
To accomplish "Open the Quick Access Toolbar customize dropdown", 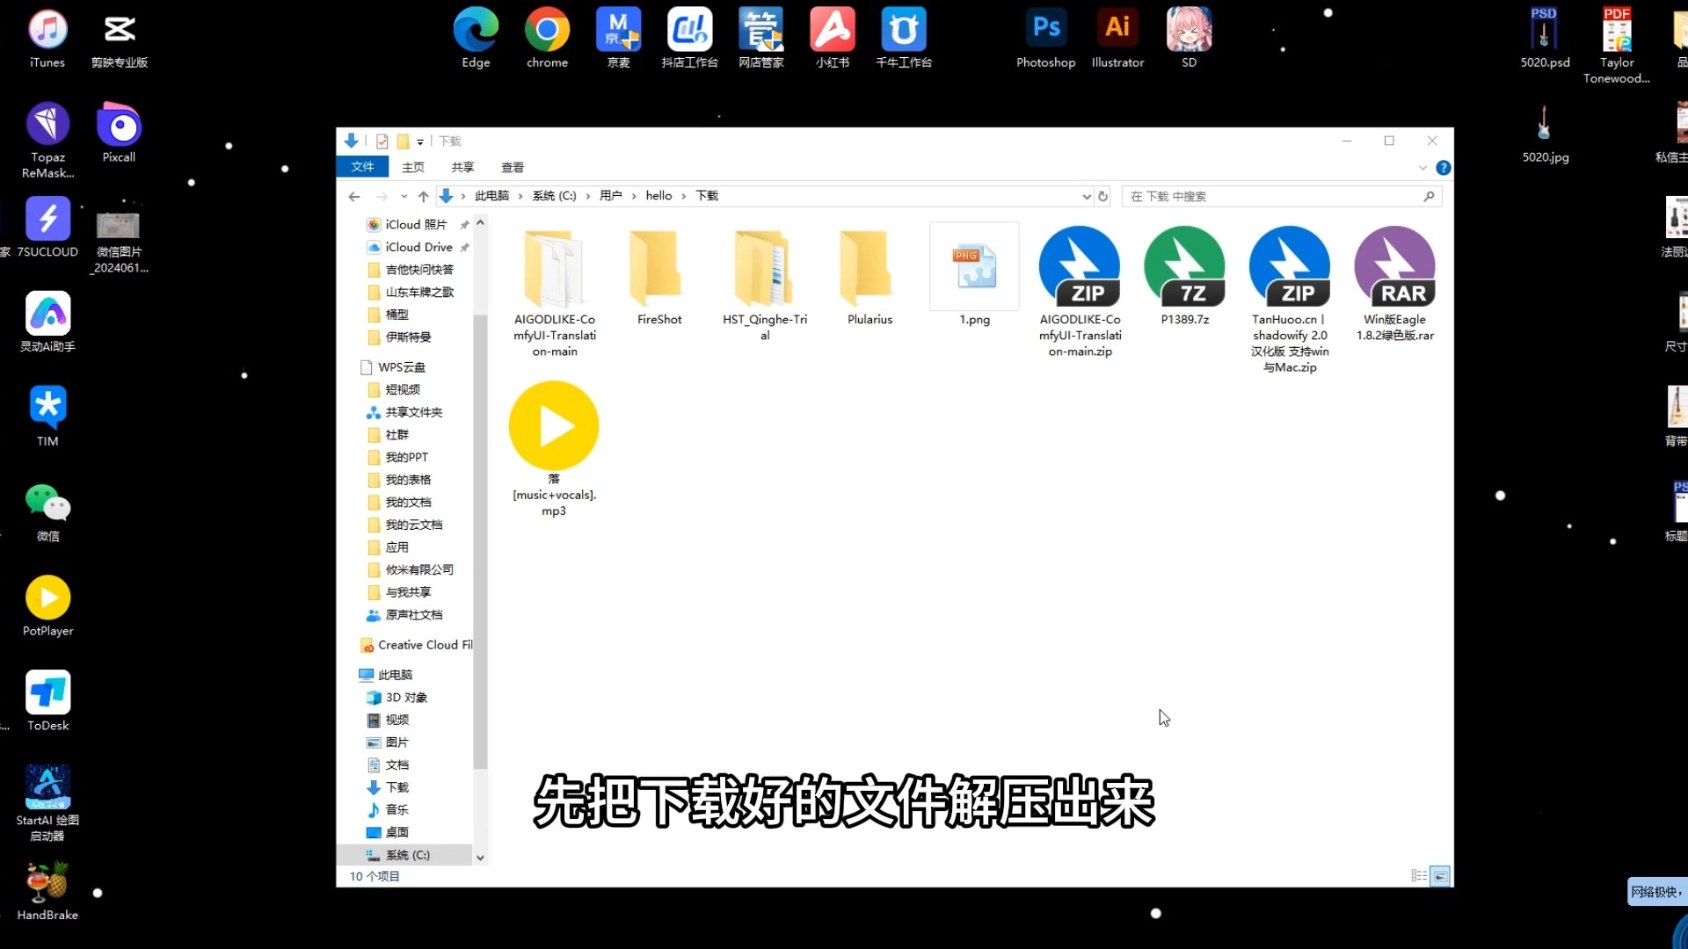I will pyautogui.click(x=420, y=141).
